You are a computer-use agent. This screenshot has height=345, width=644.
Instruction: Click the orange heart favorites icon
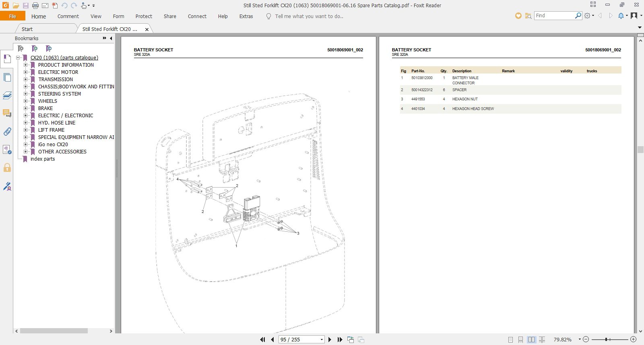pos(518,16)
